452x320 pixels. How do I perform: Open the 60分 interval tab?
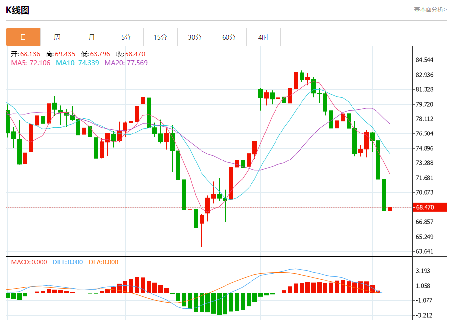(229, 37)
